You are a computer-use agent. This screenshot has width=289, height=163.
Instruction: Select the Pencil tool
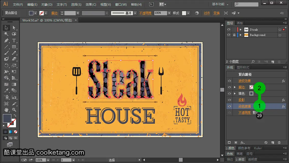pos(14,53)
